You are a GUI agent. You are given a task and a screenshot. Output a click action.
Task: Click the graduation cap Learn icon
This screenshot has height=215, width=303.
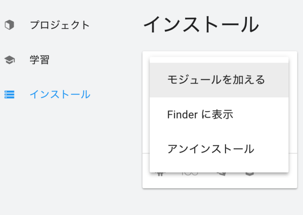tap(9, 60)
